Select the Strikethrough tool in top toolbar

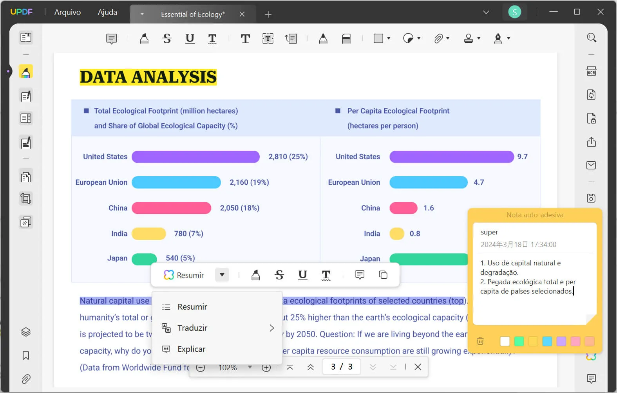coord(167,38)
